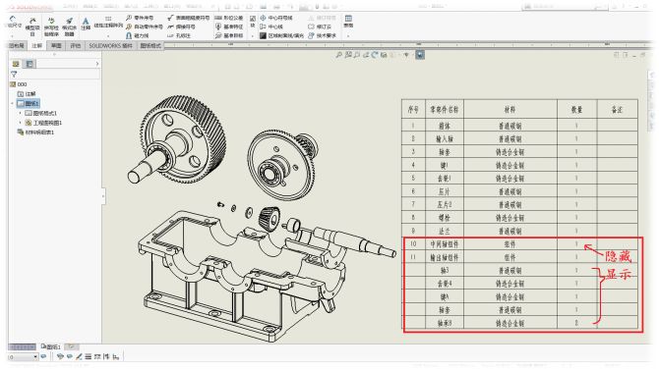Select the 磁力线 magnetic line tool

click(x=138, y=35)
